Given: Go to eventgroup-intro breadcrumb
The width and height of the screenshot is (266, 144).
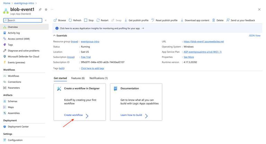Looking at the screenshot, I should click(24, 3).
